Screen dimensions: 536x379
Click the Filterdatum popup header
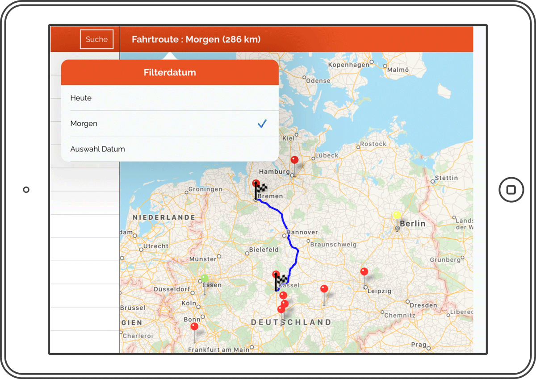pos(170,72)
